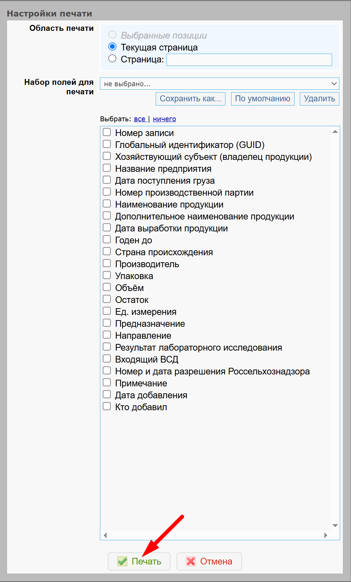Image resolution: width=351 pixels, height=582 pixels.
Task: Toggle the 'Годен до' checkbox
Action: [x=107, y=239]
